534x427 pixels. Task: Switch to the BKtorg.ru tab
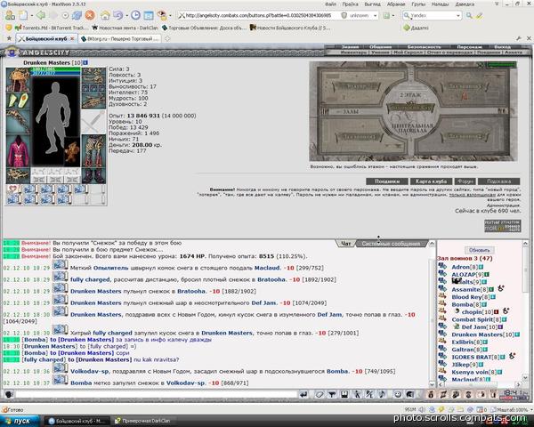pos(120,39)
